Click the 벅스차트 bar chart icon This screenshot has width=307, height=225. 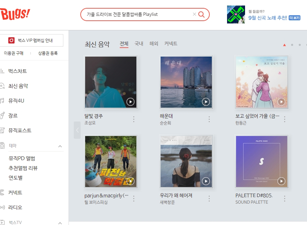(x=2, y=71)
